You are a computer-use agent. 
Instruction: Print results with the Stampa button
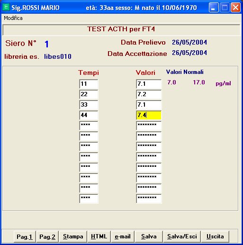pyautogui.click(x=73, y=236)
